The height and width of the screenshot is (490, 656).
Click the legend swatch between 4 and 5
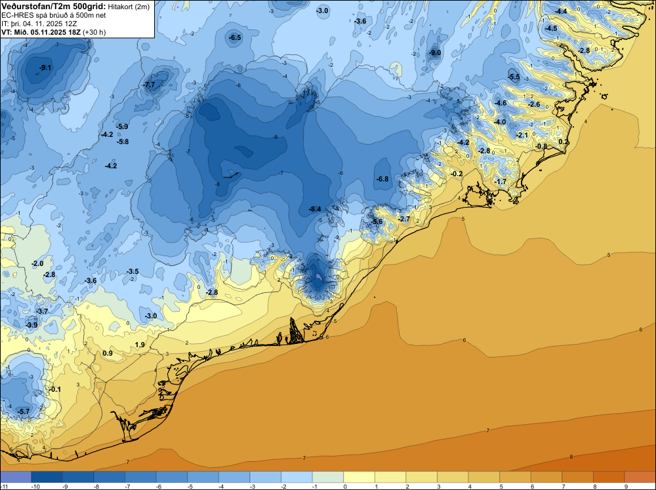(x=484, y=477)
